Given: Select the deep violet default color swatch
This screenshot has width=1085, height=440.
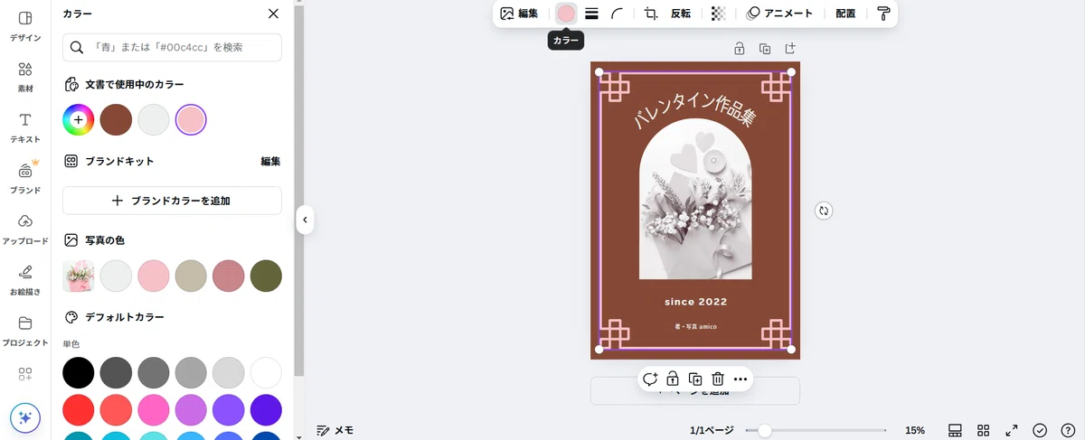Looking at the screenshot, I should click(266, 409).
